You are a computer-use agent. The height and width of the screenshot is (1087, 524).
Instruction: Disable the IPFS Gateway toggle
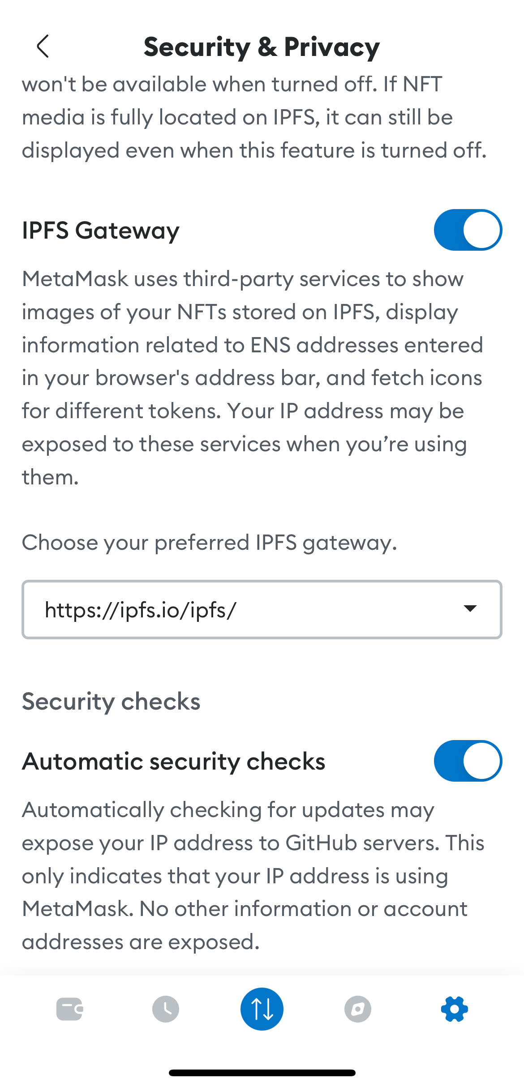coord(468,230)
